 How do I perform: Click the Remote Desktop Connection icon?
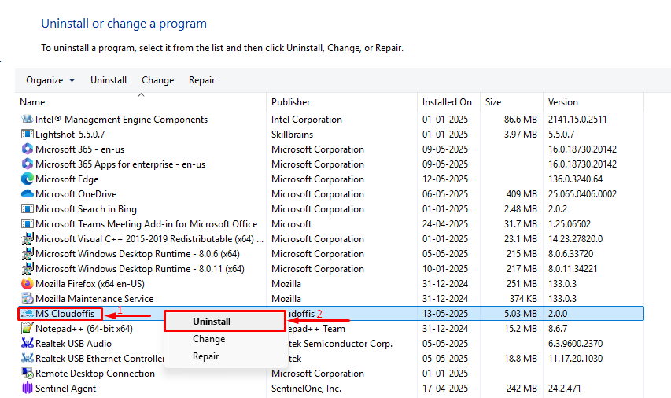pyautogui.click(x=28, y=373)
